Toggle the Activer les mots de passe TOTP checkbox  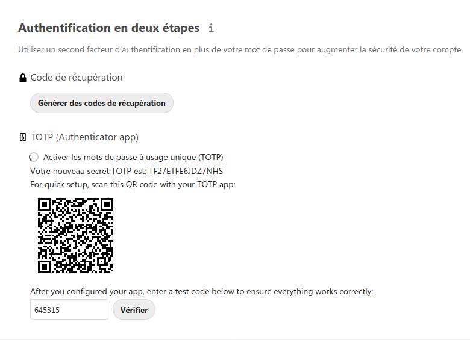(34, 157)
